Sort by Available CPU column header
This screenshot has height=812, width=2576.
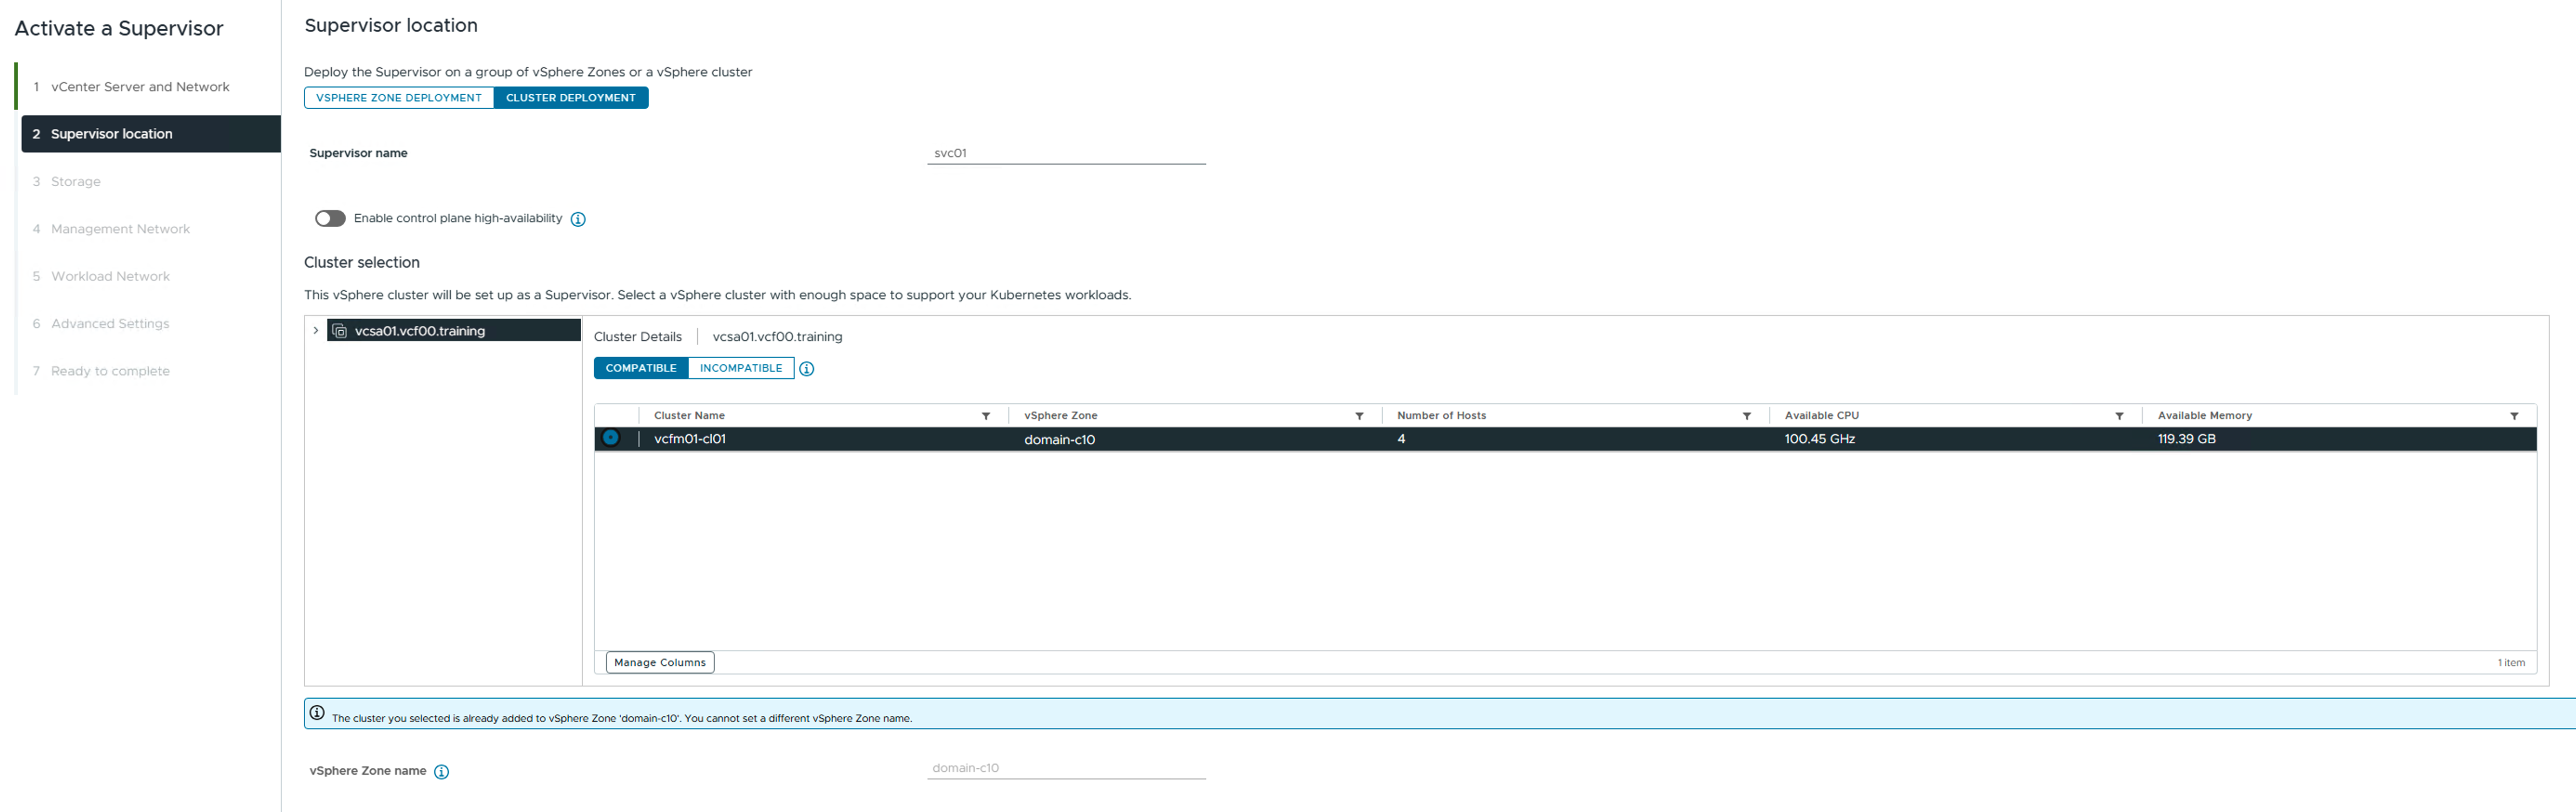(1821, 416)
